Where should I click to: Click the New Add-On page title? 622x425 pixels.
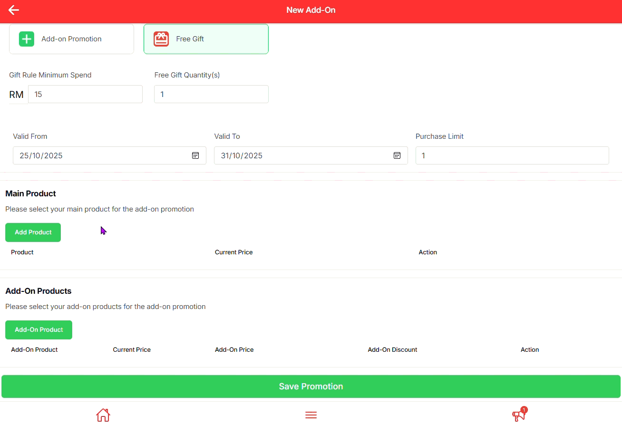311,10
